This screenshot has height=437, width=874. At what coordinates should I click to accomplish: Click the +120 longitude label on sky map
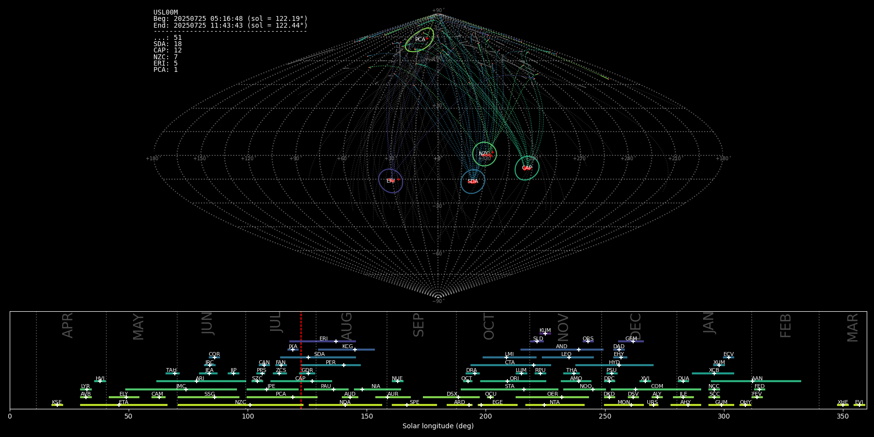pyautogui.click(x=248, y=159)
